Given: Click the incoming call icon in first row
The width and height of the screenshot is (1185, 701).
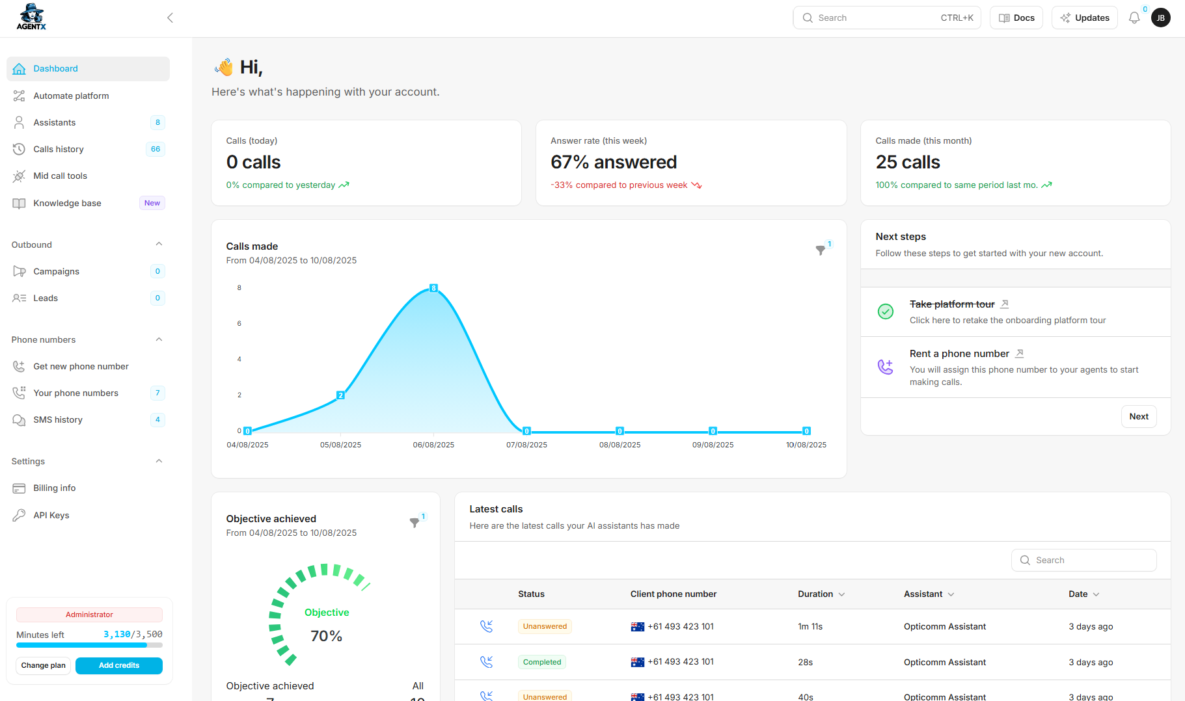Looking at the screenshot, I should click(486, 626).
